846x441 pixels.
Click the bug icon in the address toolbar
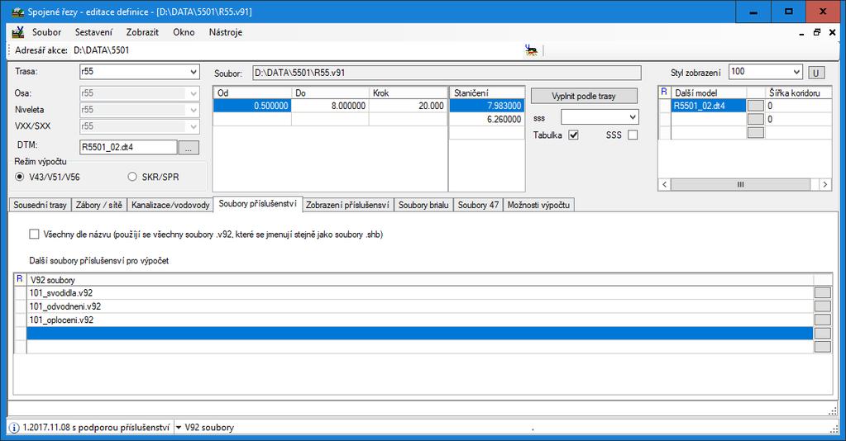click(532, 50)
